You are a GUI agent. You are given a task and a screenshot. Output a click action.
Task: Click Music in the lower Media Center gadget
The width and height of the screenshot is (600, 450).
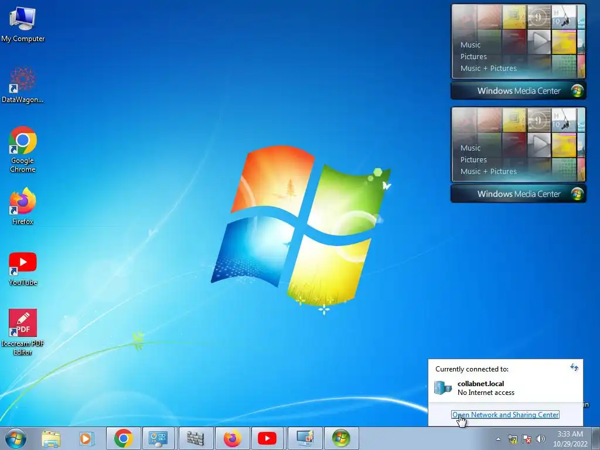pos(471,148)
